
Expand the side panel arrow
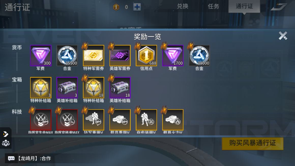pos(6,134)
